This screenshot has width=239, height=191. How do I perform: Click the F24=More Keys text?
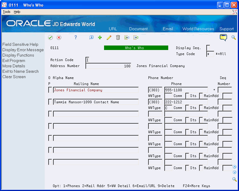[196, 186]
